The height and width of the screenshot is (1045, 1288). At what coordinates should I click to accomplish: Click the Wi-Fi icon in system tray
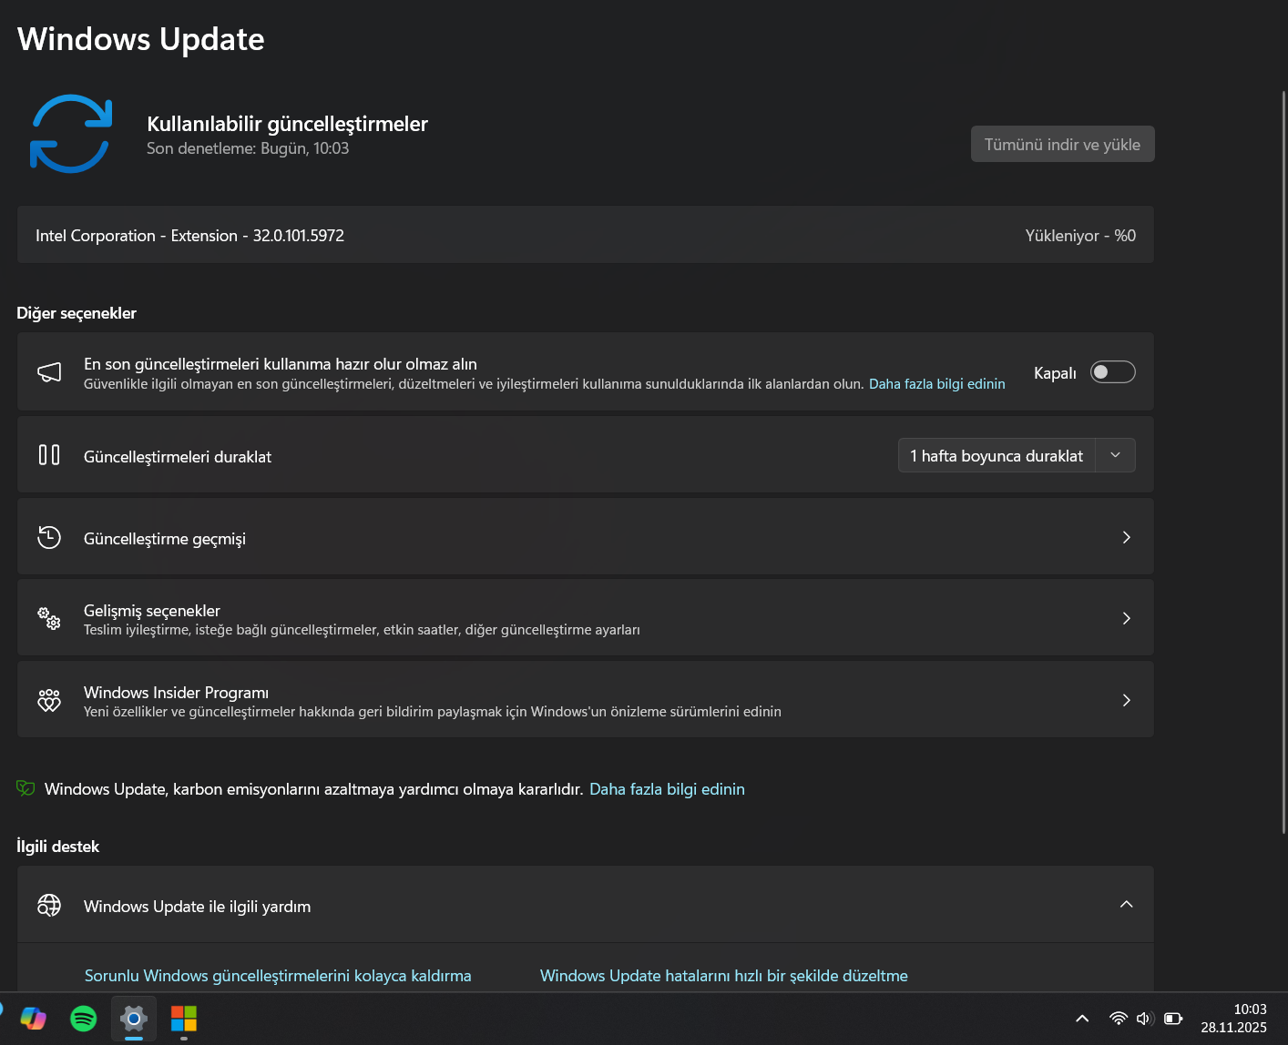click(x=1119, y=1019)
